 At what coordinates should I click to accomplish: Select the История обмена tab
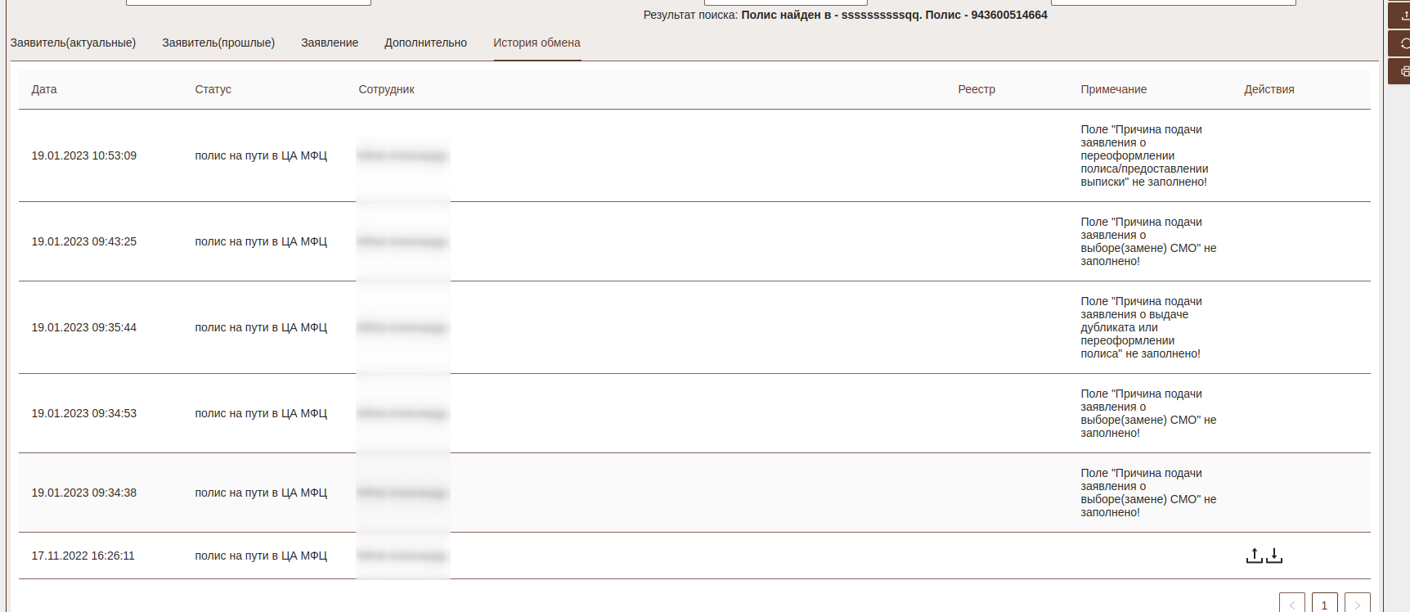coord(537,43)
